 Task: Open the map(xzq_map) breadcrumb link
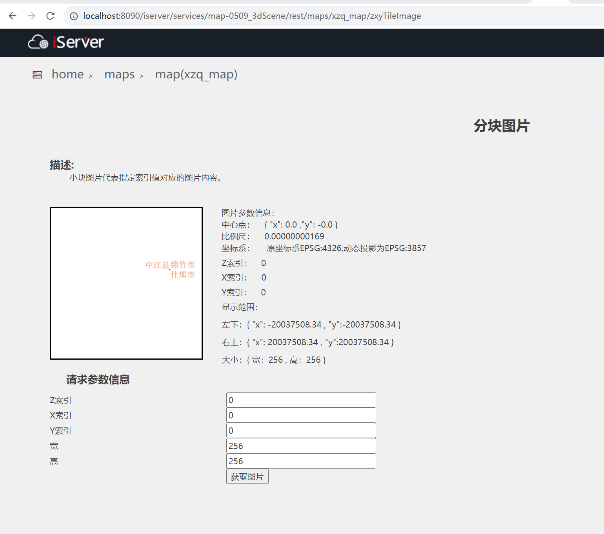pos(196,74)
